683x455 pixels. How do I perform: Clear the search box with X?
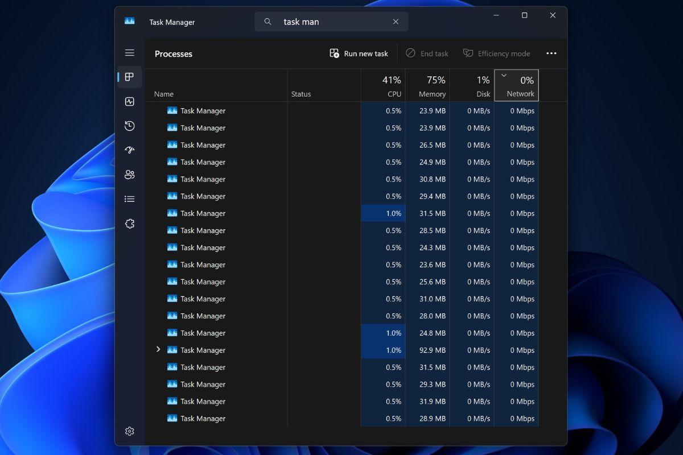tap(396, 22)
